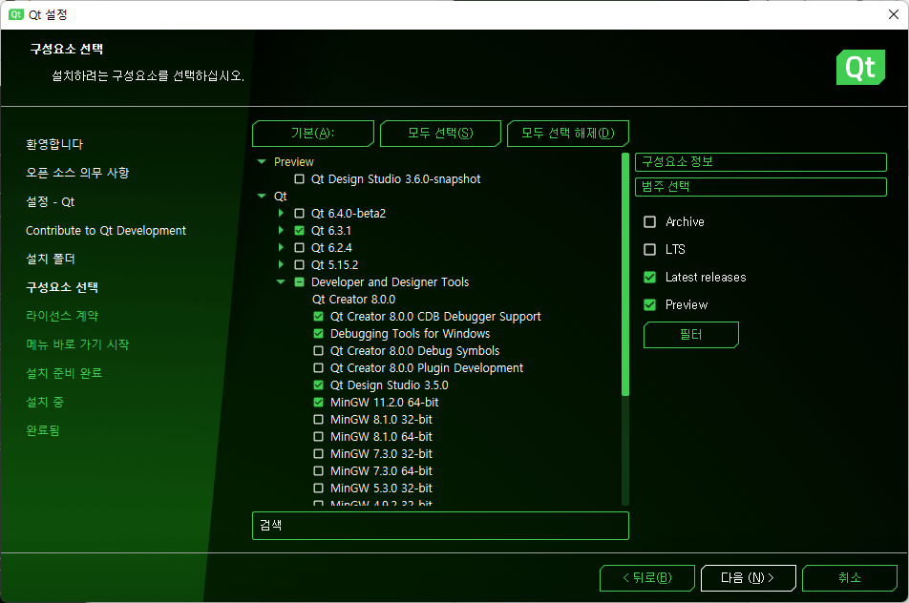The height and width of the screenshot is (603, 909).
Task: Check MinGW 7.3.0 32-bit
Action: (x=318, y=453)
